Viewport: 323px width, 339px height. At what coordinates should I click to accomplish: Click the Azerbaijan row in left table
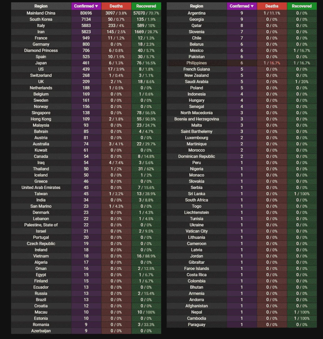[86, 331]
